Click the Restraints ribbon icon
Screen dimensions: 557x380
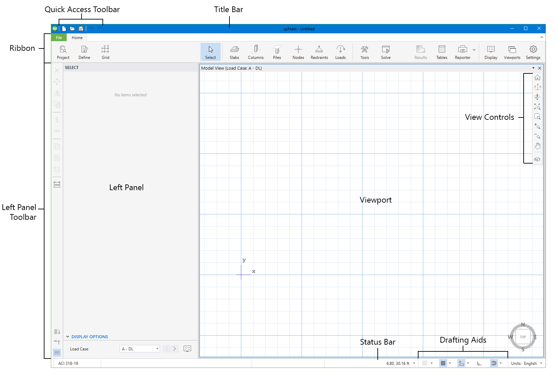coord(319,51)
